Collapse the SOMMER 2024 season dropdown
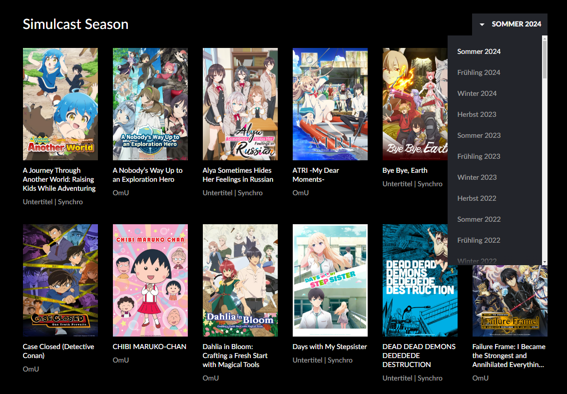The width and height of the screenshot is (567, 394). pyautogui.click(x=510, y=24)
